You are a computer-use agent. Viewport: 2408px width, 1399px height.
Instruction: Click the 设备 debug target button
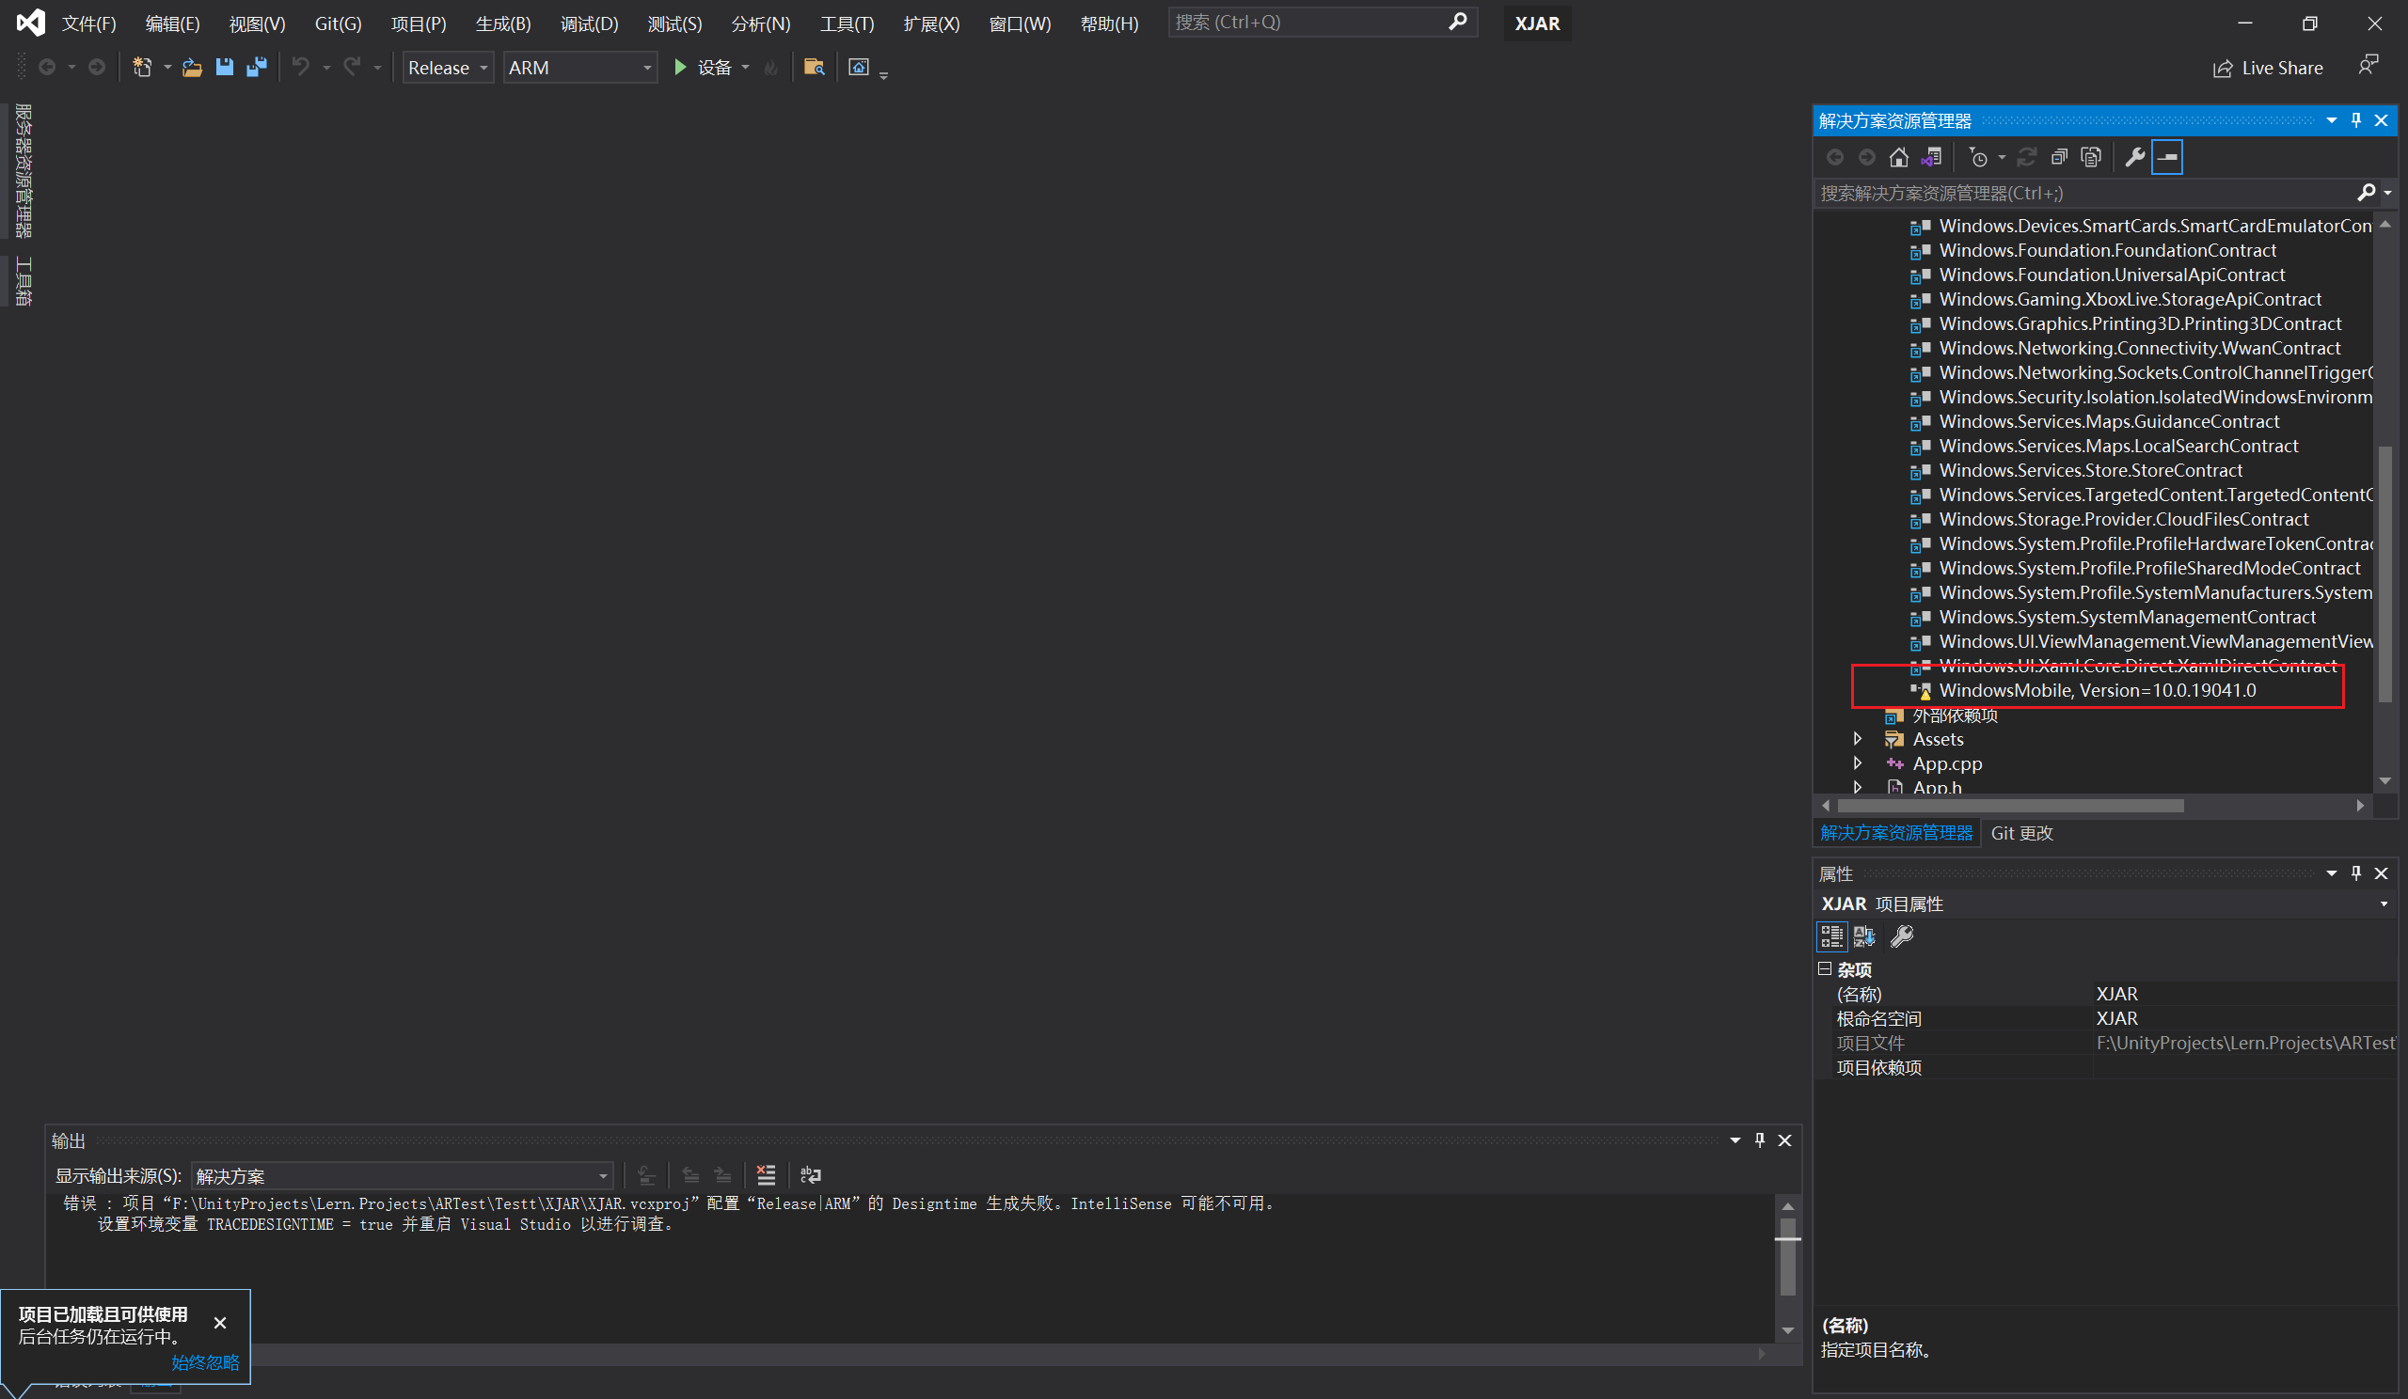(704, 67)
